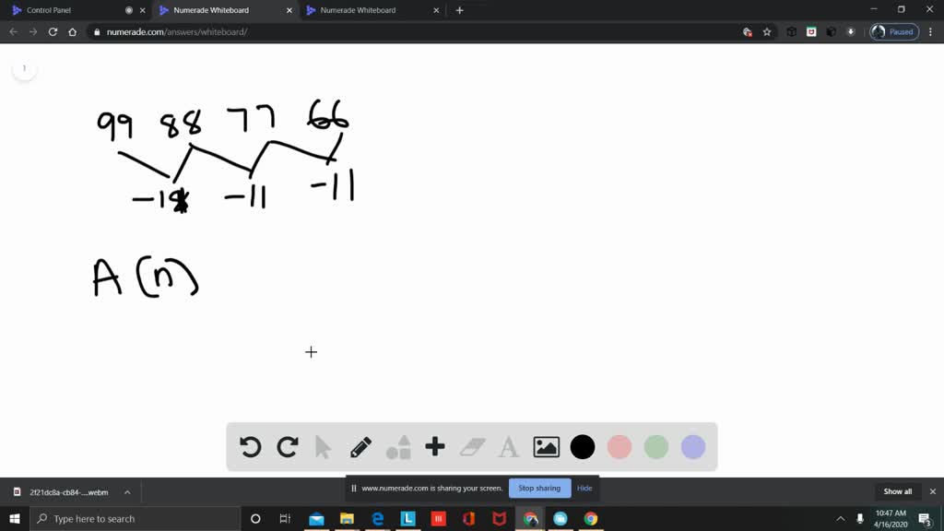This screenshot has width=944, height=531.
Task: Click the Undo arrow on the whiteboard toolbar
Action: 250,447
